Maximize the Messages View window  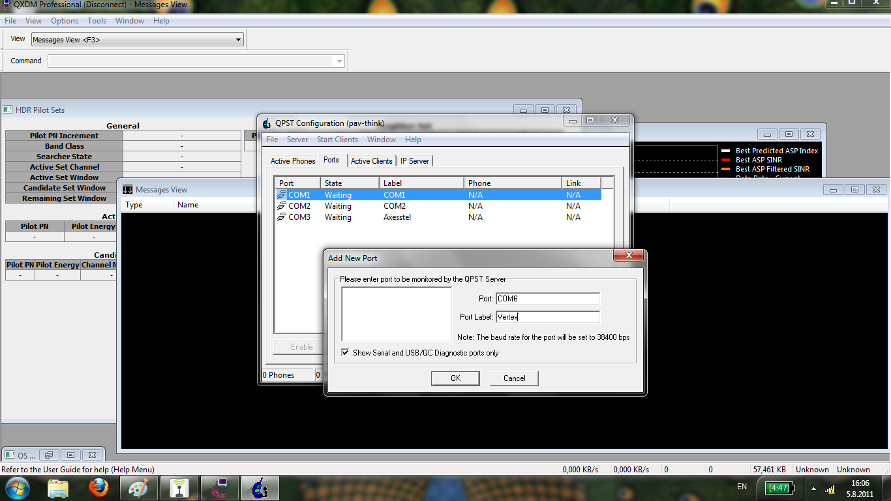click(x=854, y=190)
